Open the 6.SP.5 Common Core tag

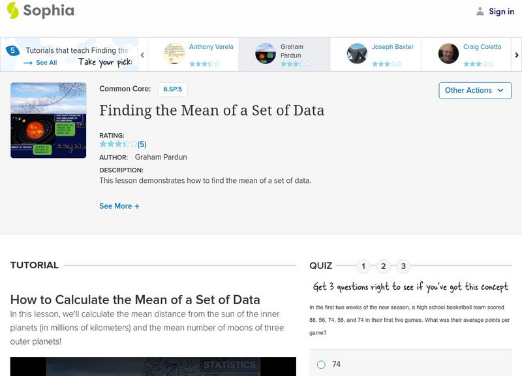(x=173, y=89)
